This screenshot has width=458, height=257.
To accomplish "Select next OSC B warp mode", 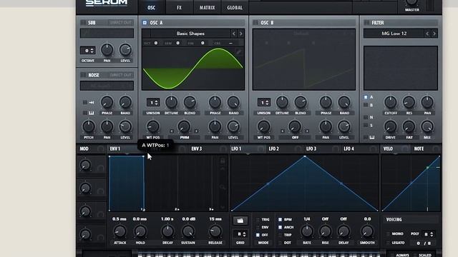I will tap(307, 131).
